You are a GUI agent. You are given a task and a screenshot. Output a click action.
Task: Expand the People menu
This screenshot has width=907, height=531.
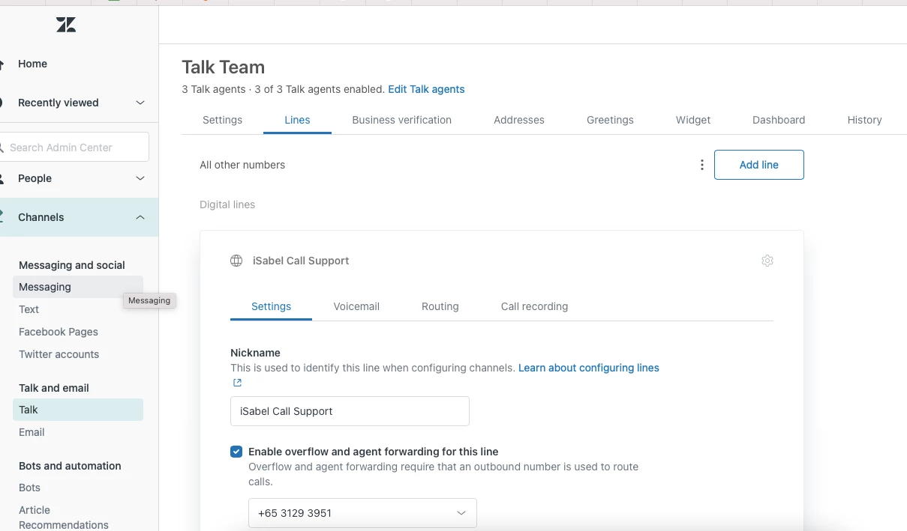tap(140, 178)
